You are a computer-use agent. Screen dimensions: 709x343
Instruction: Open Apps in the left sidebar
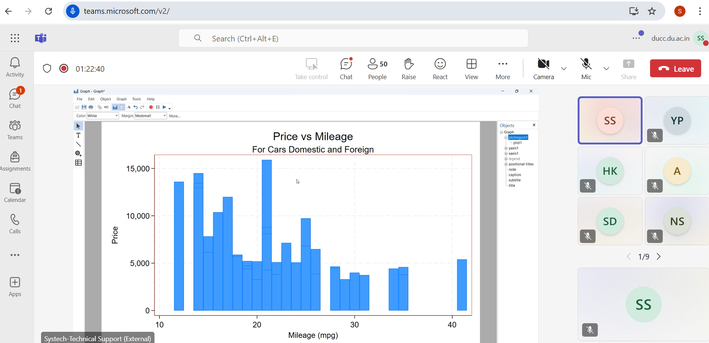point(15,287)
